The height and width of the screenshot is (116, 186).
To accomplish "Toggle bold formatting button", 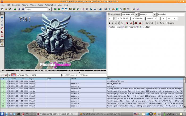I will 109,23.
